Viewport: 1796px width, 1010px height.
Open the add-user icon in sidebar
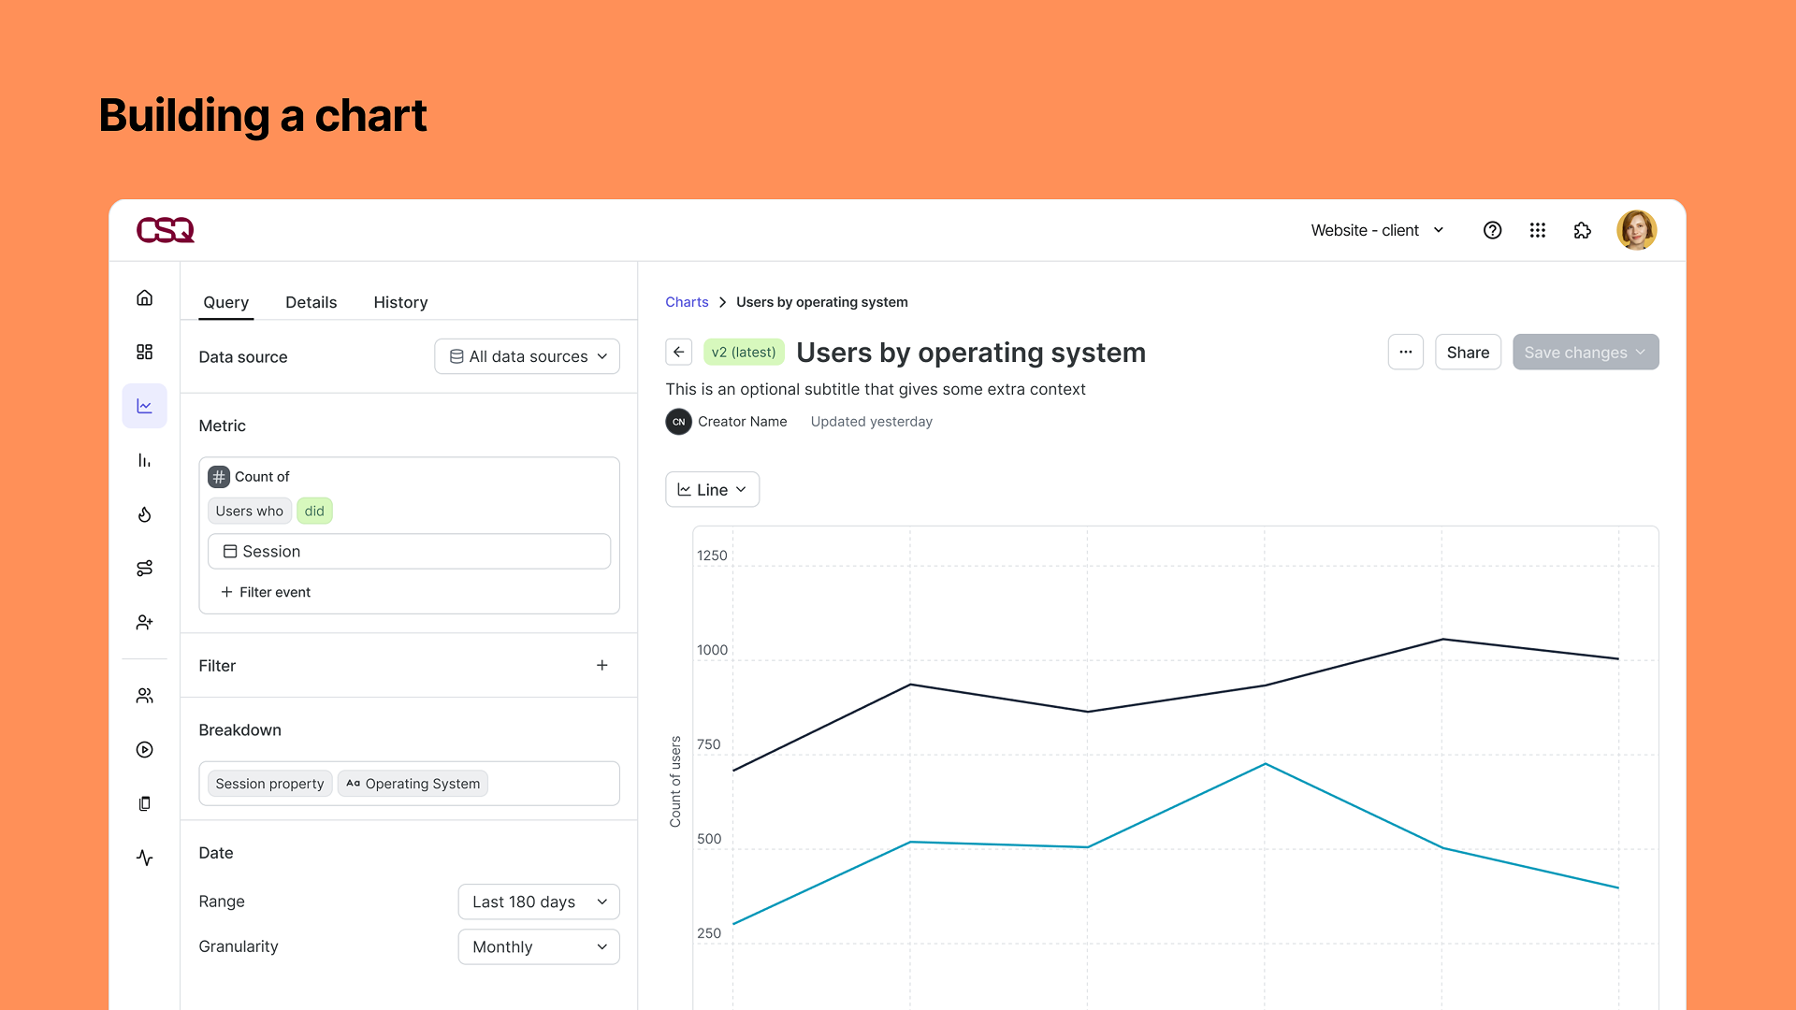[144, 622]
